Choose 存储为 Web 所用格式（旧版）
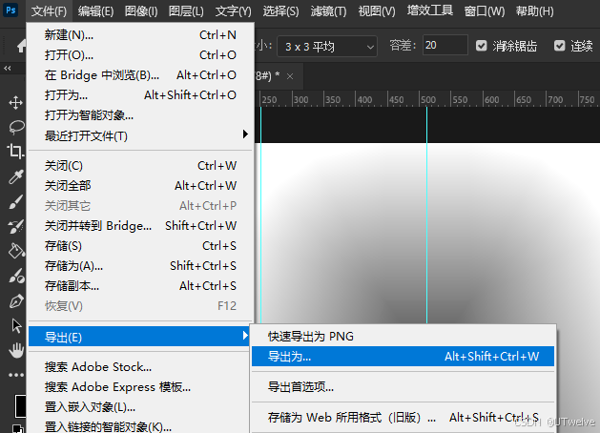This screenshot has width=600, height=433. point(403,418)
